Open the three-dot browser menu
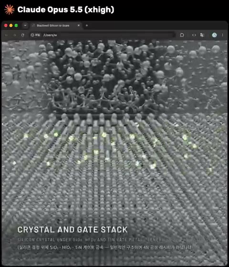 click(x=222, y=35)
